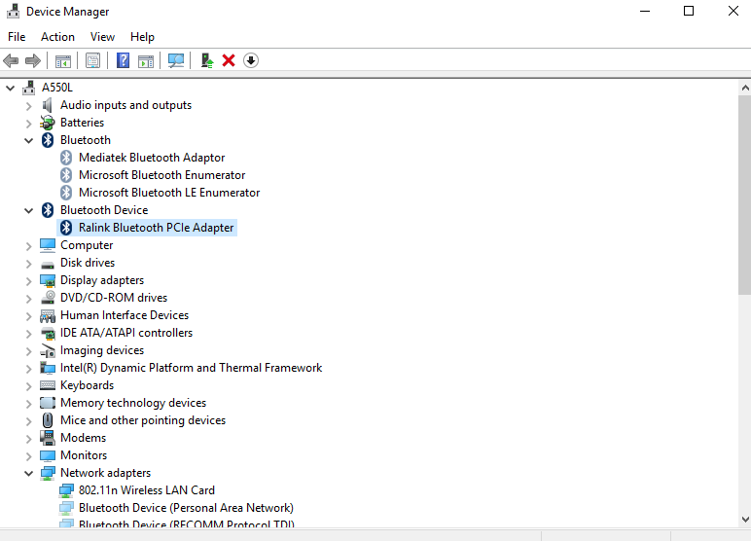The height and width of the screenshot is (541, 751).
Task: Click the Back arrow toolbar icon
Action: point(11,61)
